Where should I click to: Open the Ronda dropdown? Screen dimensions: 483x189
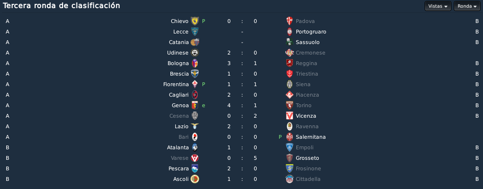[x=467, y=6]
